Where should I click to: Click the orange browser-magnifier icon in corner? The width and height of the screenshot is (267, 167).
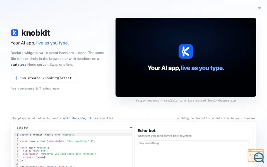click(256, 156)
